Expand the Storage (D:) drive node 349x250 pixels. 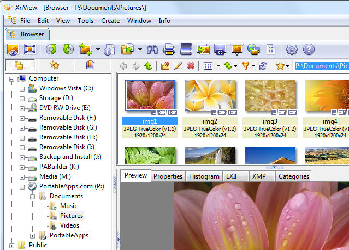[x=22, y=99]
